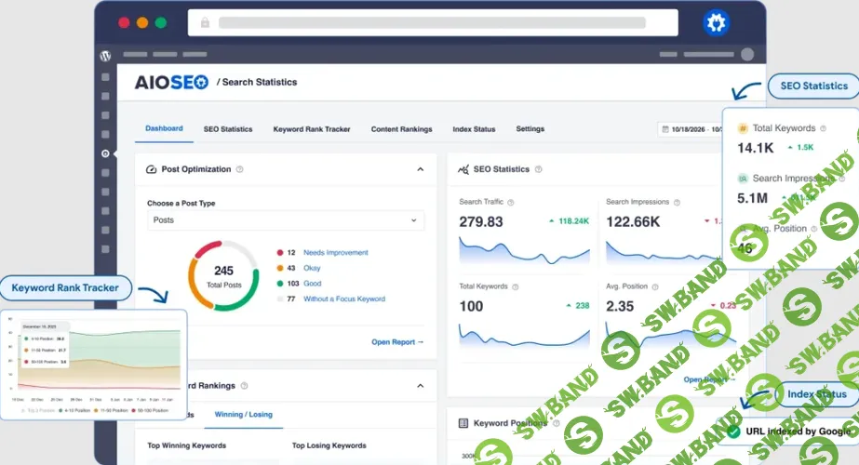Click Open Report link in Post Optimization
The height and width of the screenshot is (465, 859).
point(397,342)
